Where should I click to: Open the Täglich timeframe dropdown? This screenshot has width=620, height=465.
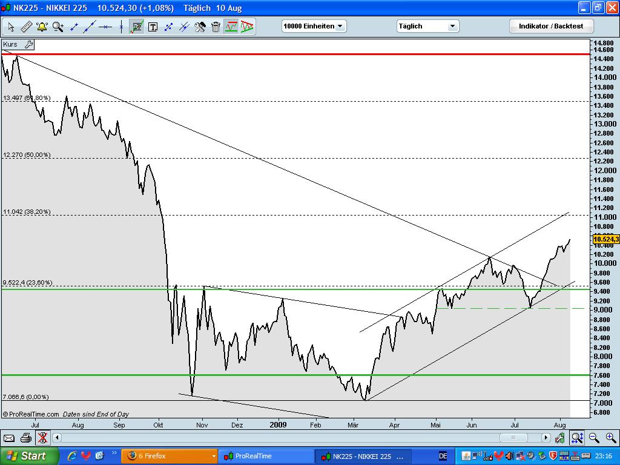(x=428, y=26)
